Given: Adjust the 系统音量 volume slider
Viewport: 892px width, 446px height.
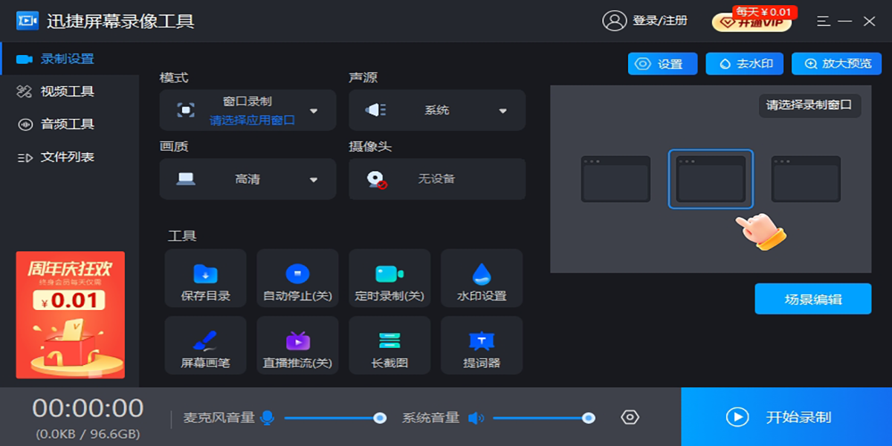Looking at the screenshot, I should click(543, 417).
